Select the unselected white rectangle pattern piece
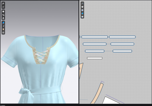The height and width of the screenshot is (106, 152). click(x=94, y=58)
